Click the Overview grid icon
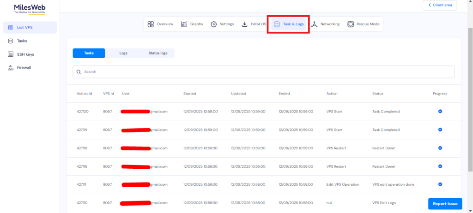This screenshot has height=213, width=473. pos(151,24)
